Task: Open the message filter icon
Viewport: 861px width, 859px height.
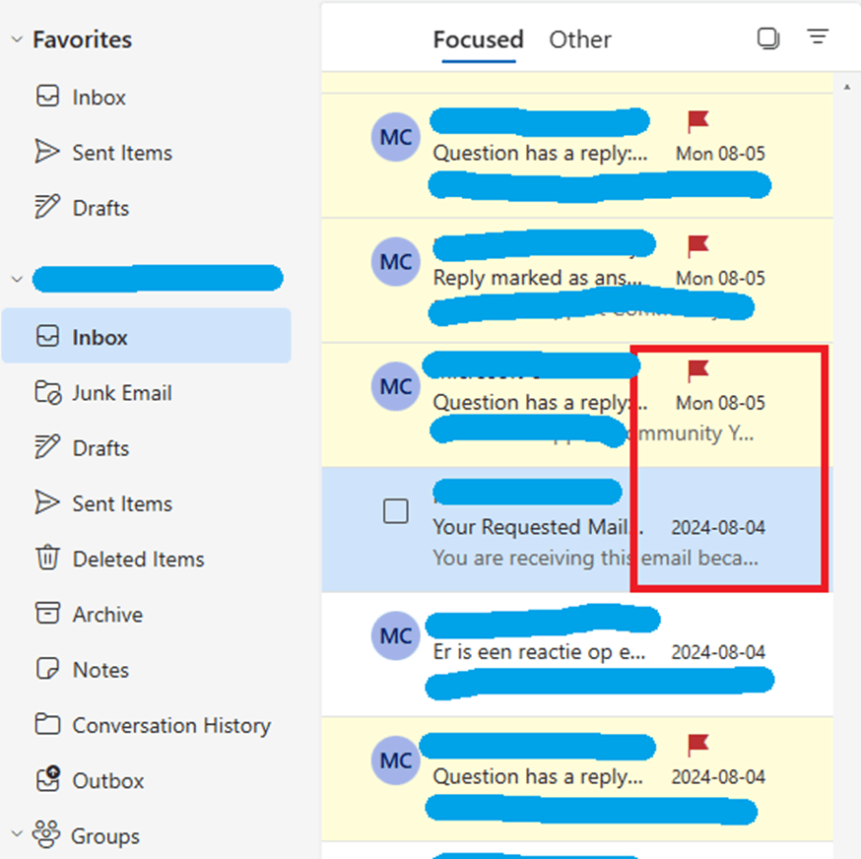Action: (818, 36)
